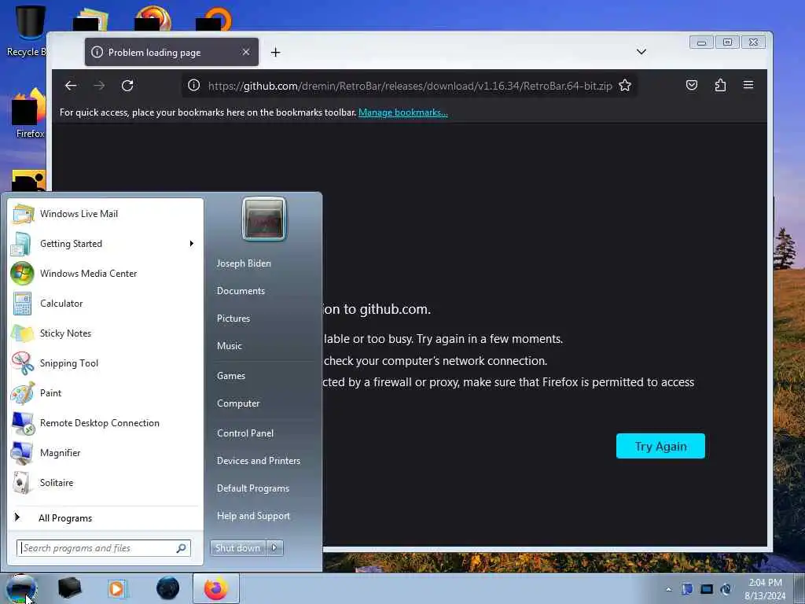The image size is (805, 604).
Task: Open Windows Media Player from taskbar
Action: [116, 588]
